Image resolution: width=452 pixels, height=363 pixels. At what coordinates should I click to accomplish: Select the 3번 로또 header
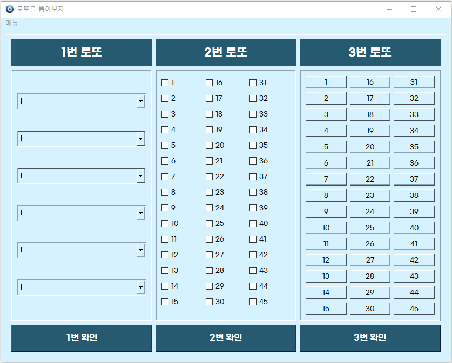point(370,53)
